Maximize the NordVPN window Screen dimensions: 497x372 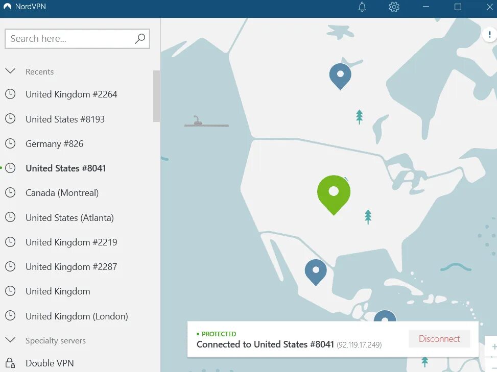[458, 7]
